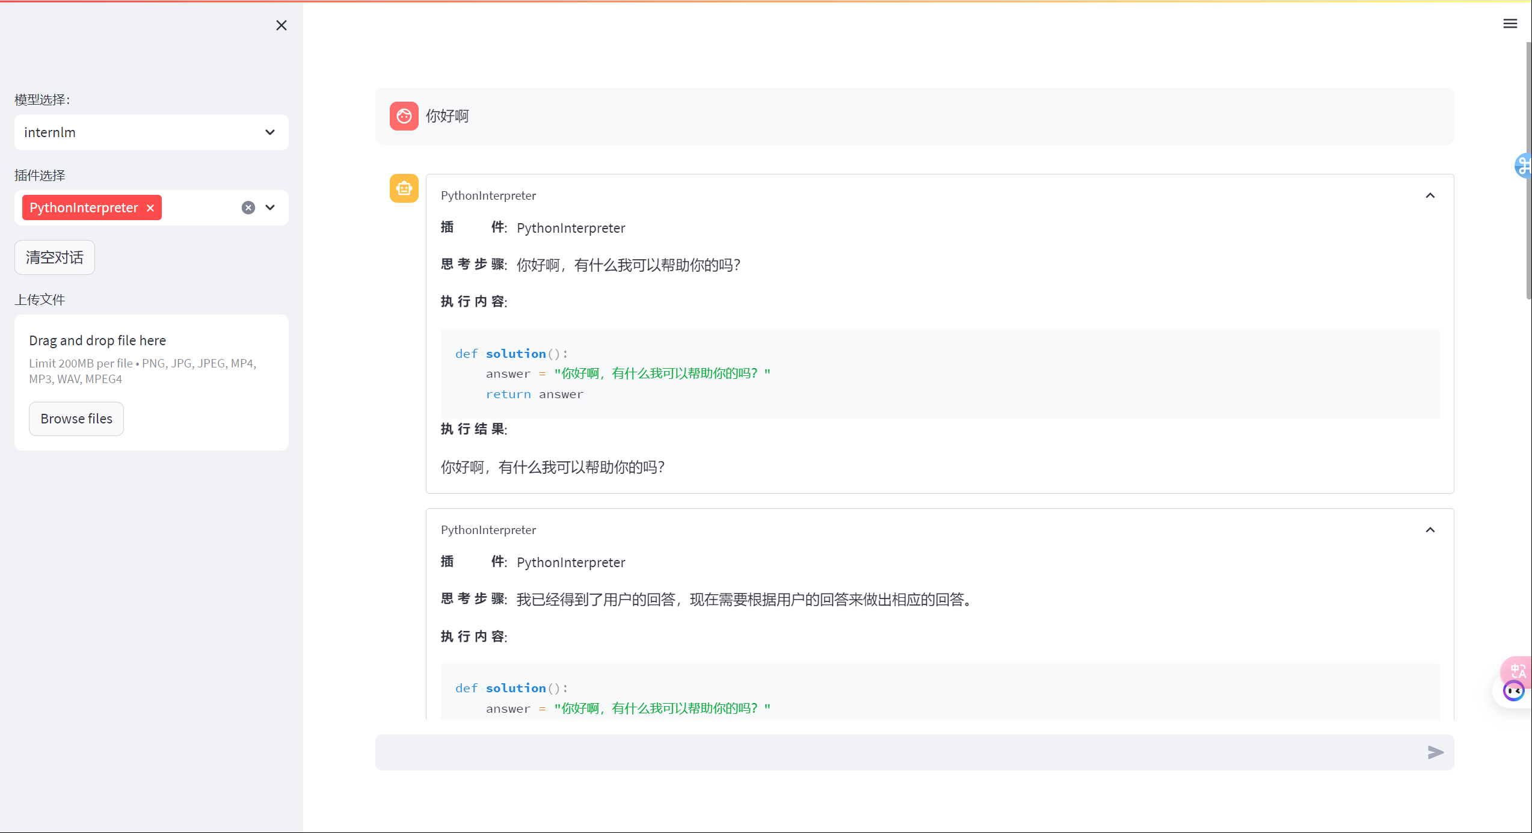Remove the PythonInterpreter tag
Image resolution: width=1532 pixels, height=833 pixels.
pos(150,208)
